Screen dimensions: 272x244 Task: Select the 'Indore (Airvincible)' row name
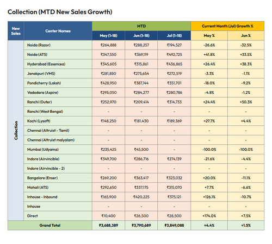[44, 159]
